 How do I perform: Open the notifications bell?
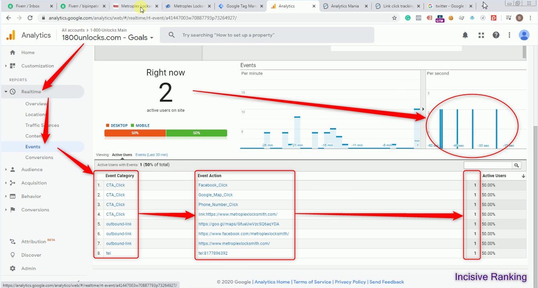coord(465,35)
